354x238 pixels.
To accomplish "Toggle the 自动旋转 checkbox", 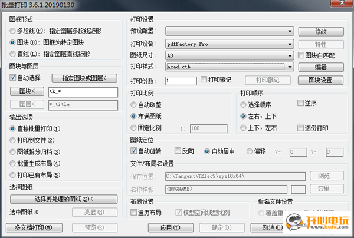I will [134, 151].
